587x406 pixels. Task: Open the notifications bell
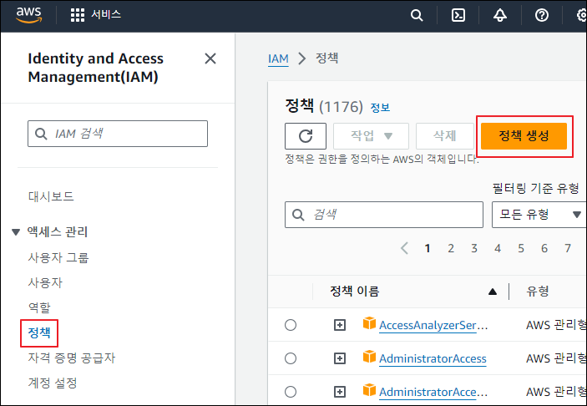coord(500,15)
